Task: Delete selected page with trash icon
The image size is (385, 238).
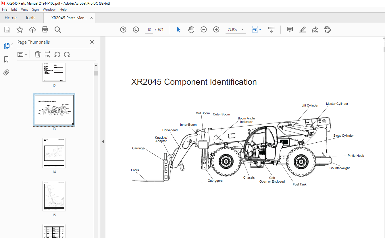Action: pyautogui.click(x=38, y=55)
